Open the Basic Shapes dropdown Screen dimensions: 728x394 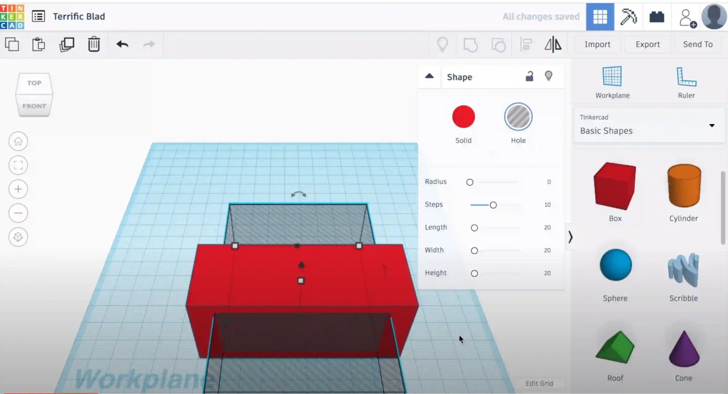tap(711, 125)
